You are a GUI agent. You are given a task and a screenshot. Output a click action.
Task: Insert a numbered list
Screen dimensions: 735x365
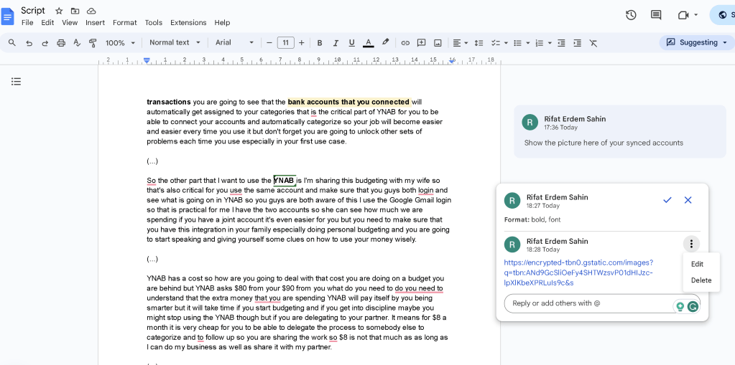tap(540, 43)
